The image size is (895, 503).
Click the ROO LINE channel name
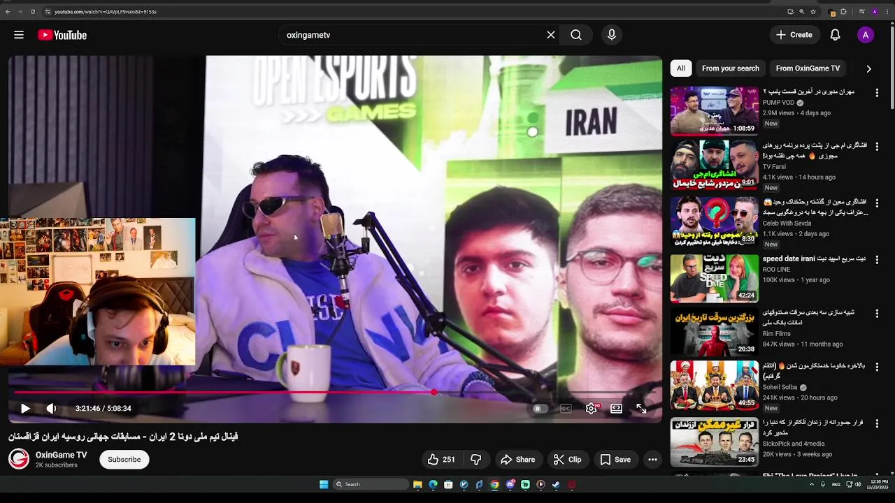click(776, 270)
